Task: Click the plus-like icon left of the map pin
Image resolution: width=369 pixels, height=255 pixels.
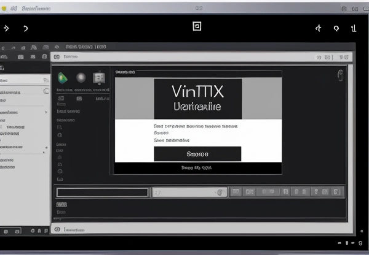Action: [x=319, y=28]
